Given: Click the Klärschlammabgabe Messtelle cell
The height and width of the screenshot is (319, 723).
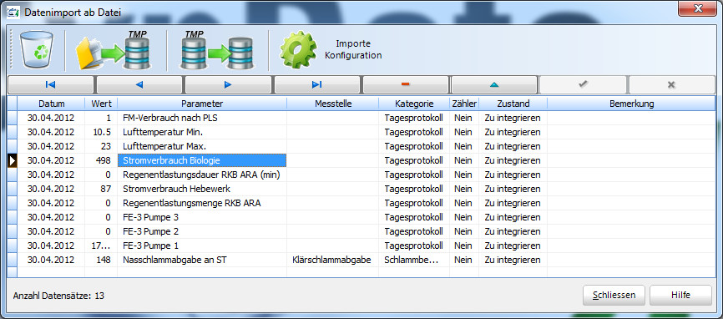Looking at the screenshot, I should click(x=333, y=260).
